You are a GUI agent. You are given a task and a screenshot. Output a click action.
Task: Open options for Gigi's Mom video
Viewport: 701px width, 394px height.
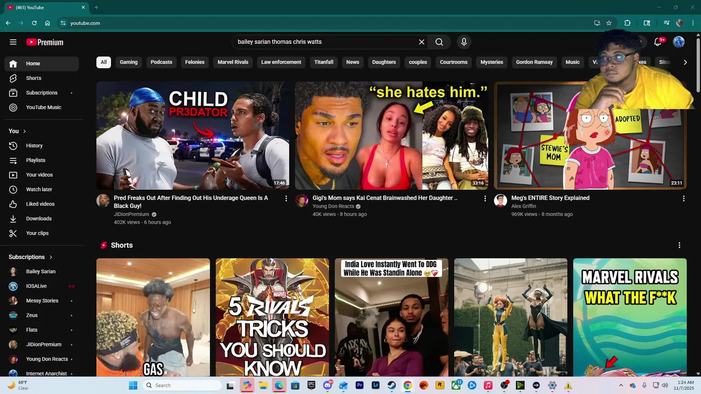tap(485, 199)
